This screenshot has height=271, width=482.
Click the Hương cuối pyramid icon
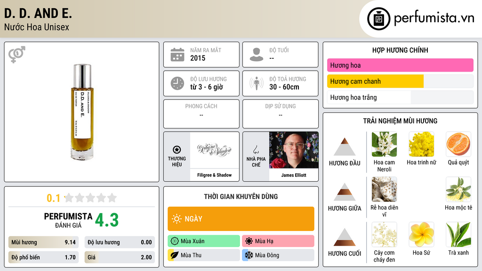(x=345, y=237)
